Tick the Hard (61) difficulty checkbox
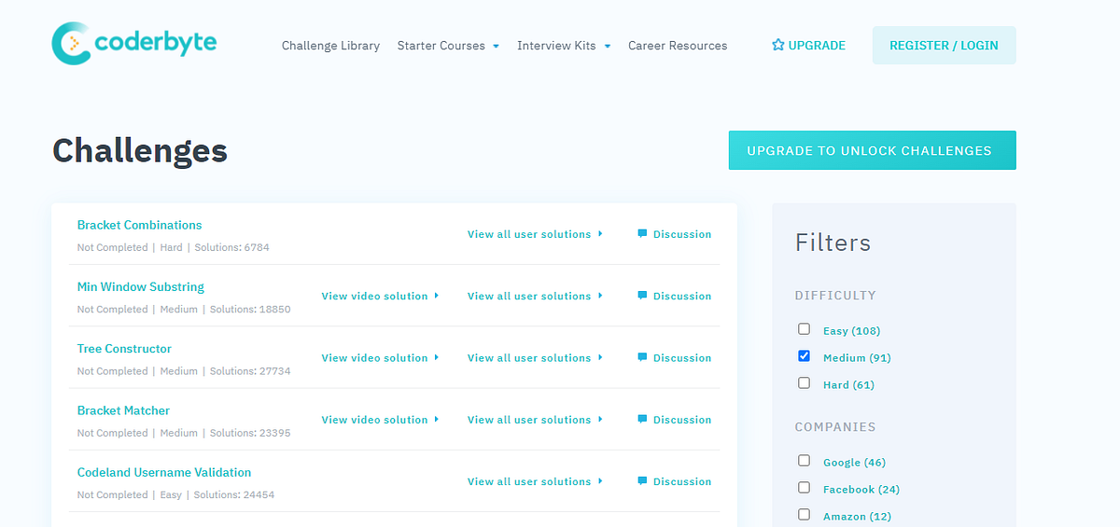Screen dimensions: 1120x527 [804, 383]
